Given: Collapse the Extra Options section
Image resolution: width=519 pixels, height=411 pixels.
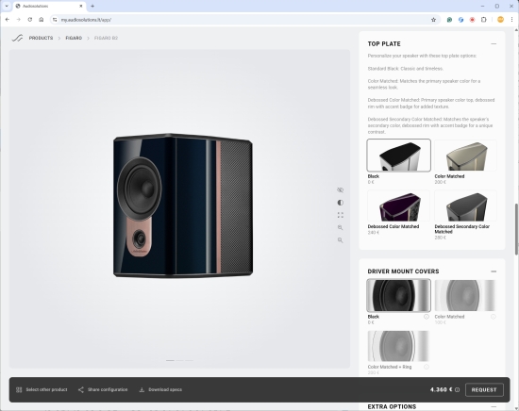Looking at the screenshot, I should tap(494, 406).
